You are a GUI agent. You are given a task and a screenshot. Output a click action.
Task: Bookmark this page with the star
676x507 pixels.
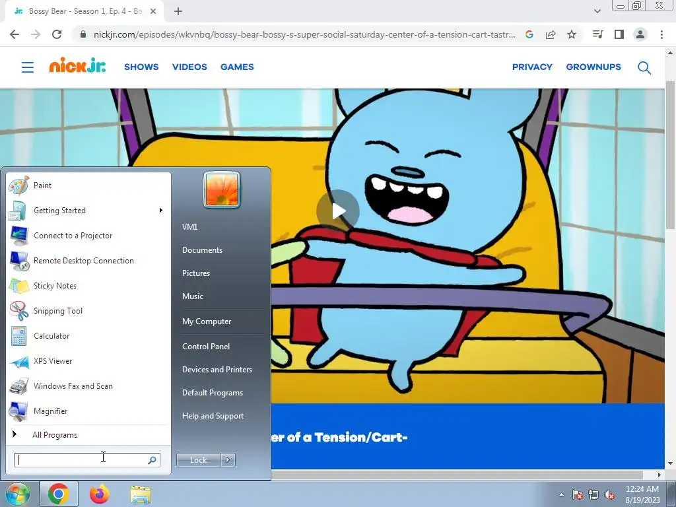572,34
